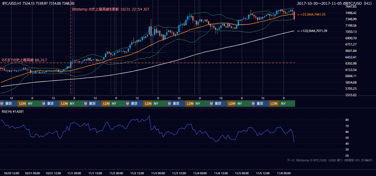Click the Bitstamp data source credit text
376x176 pixels.
coord(330,160)
